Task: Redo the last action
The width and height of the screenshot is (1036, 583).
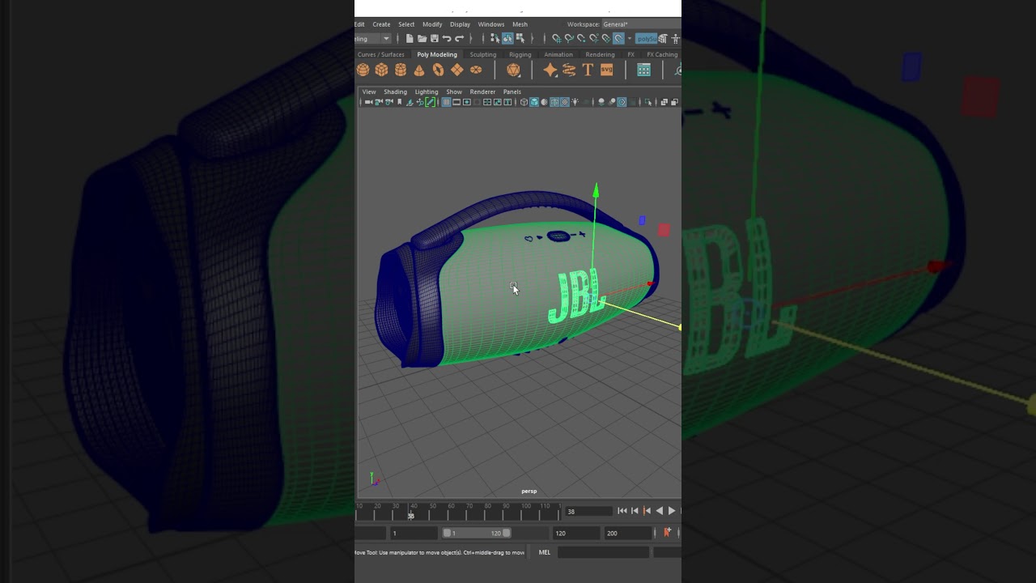Action: (x=459, y=38)
